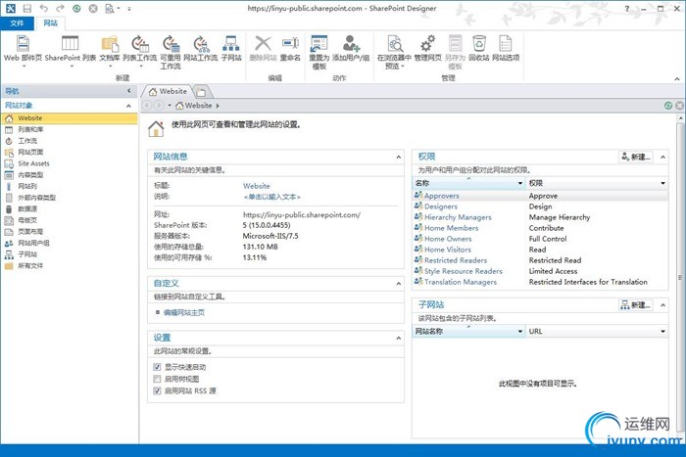Image resolution: width=686 pixels, height=457 pixels.
Task: Collapse the 自定义 section
Action: pos(398,284)
